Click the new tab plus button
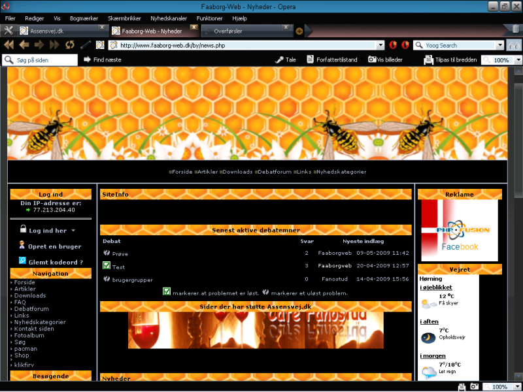Screen dimensions: 523x392 tap(299, 31)
